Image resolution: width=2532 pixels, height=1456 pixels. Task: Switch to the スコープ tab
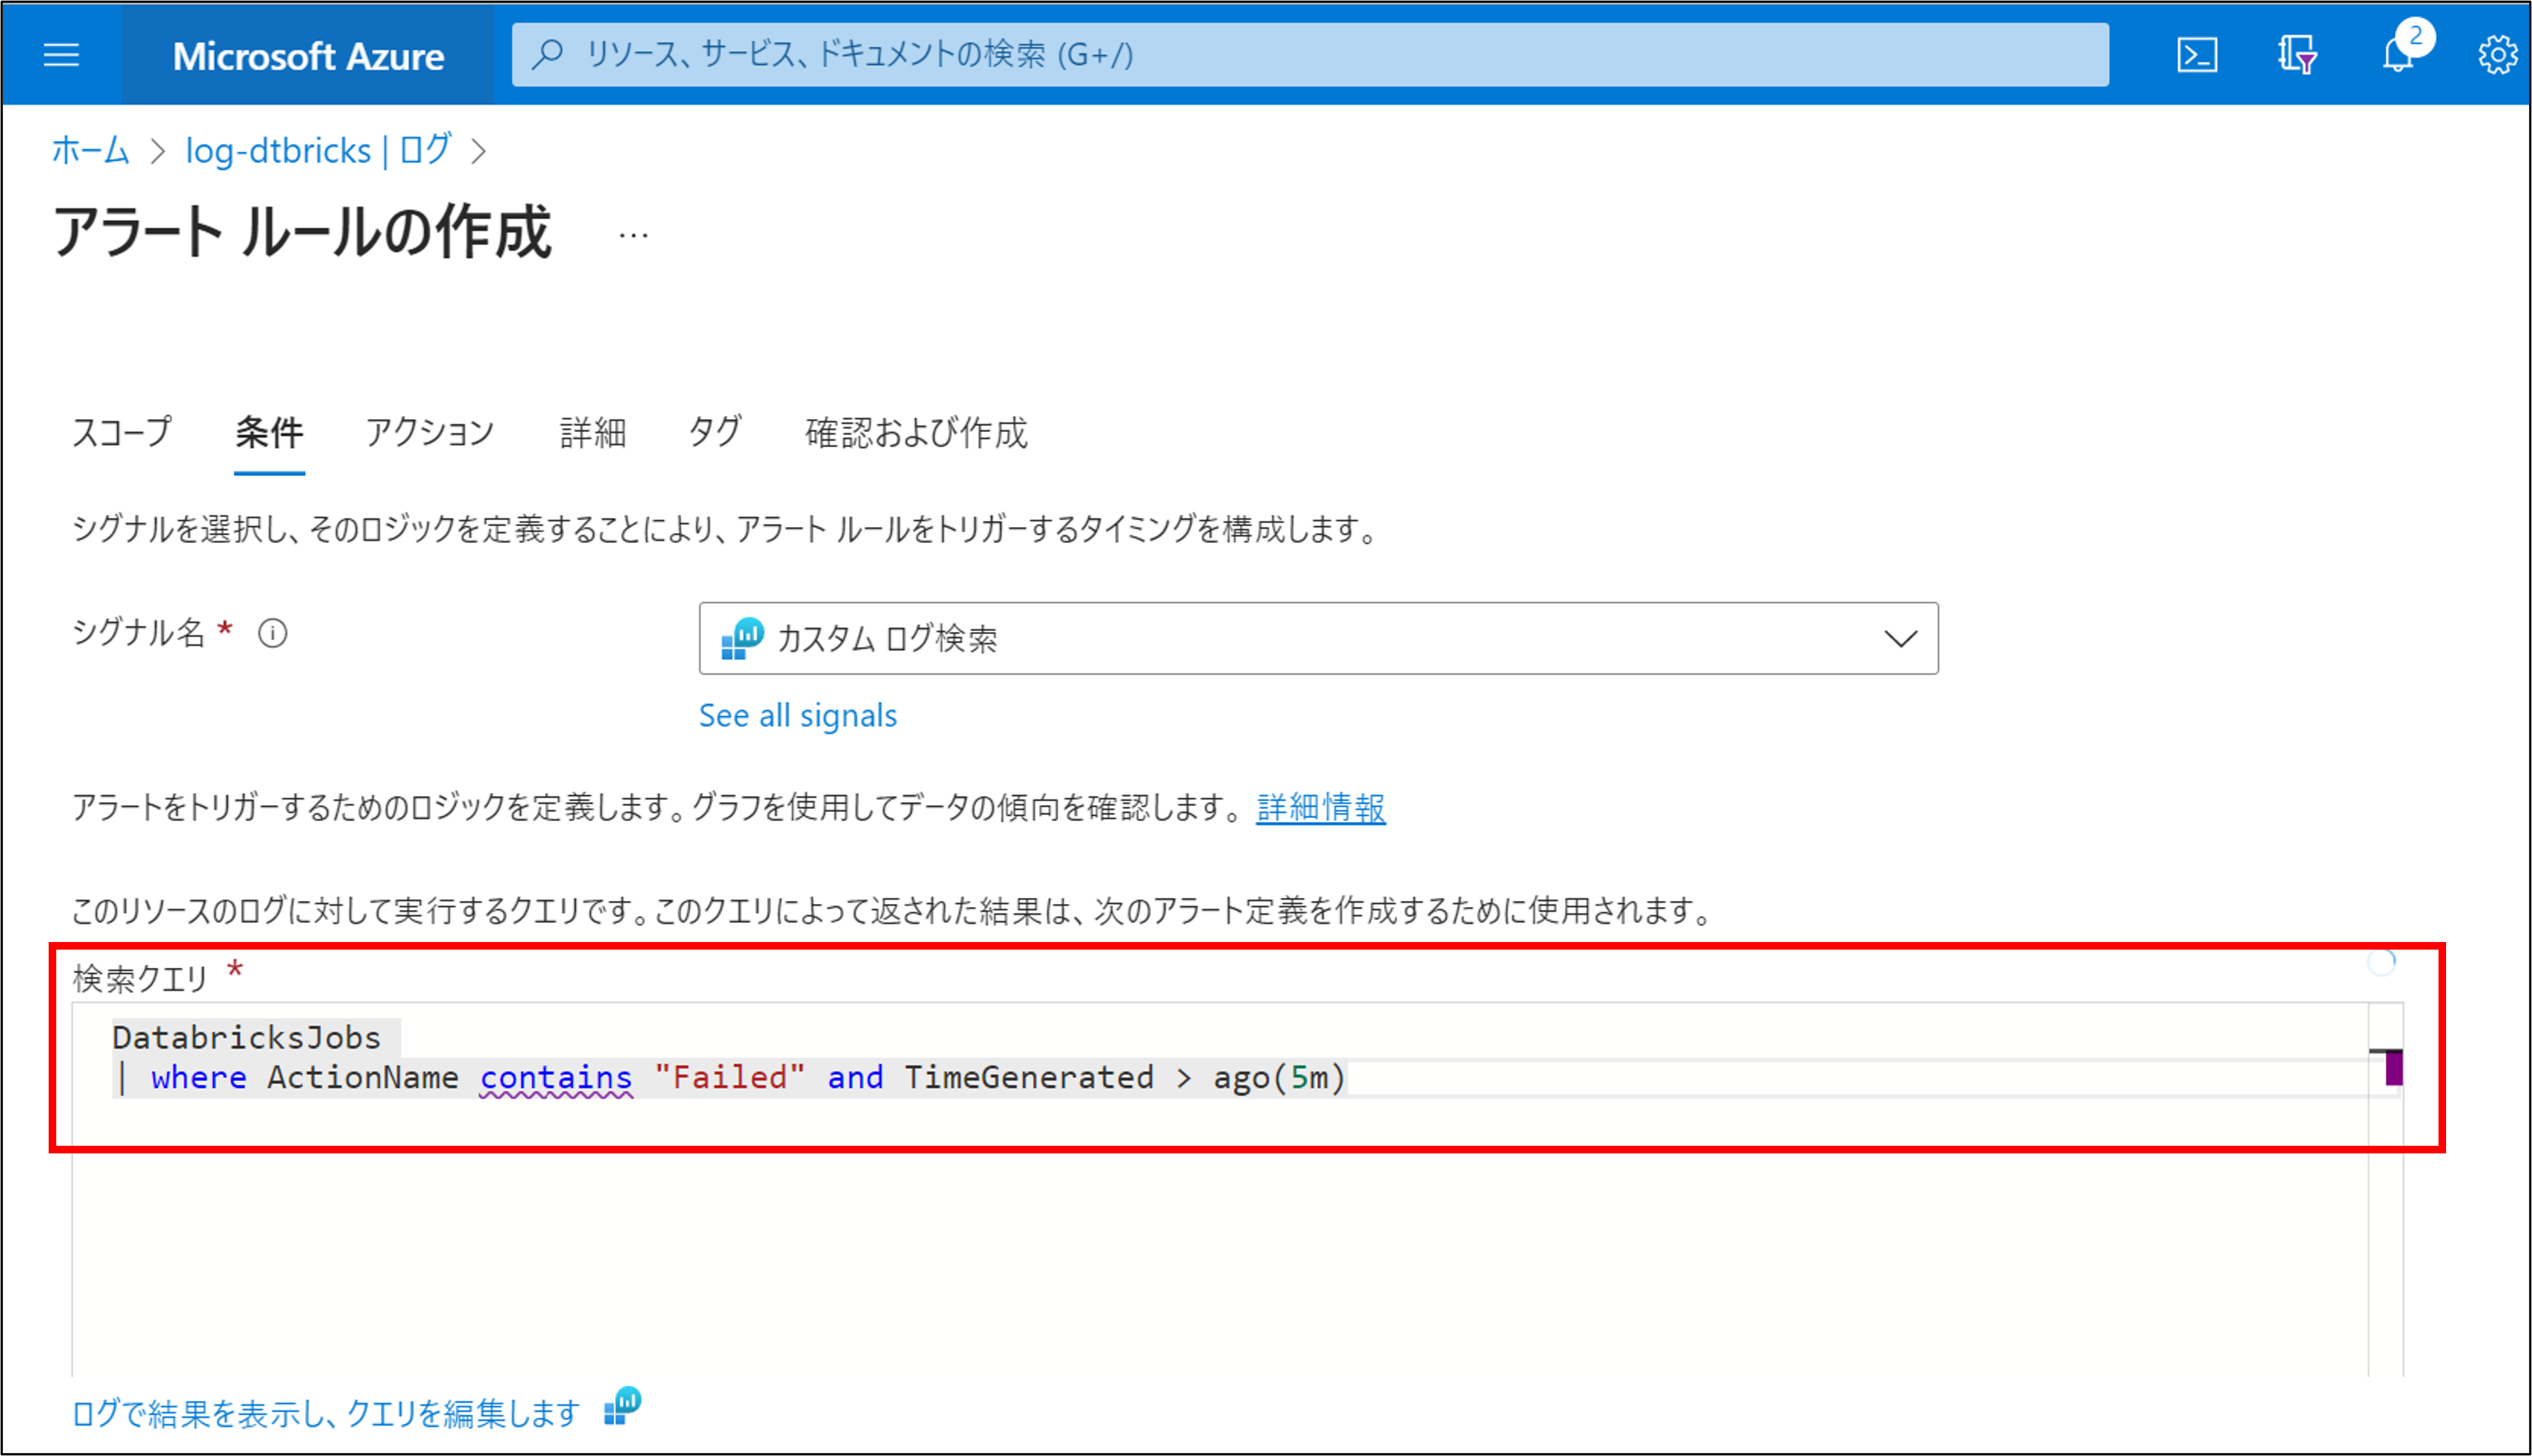point(122,433)
